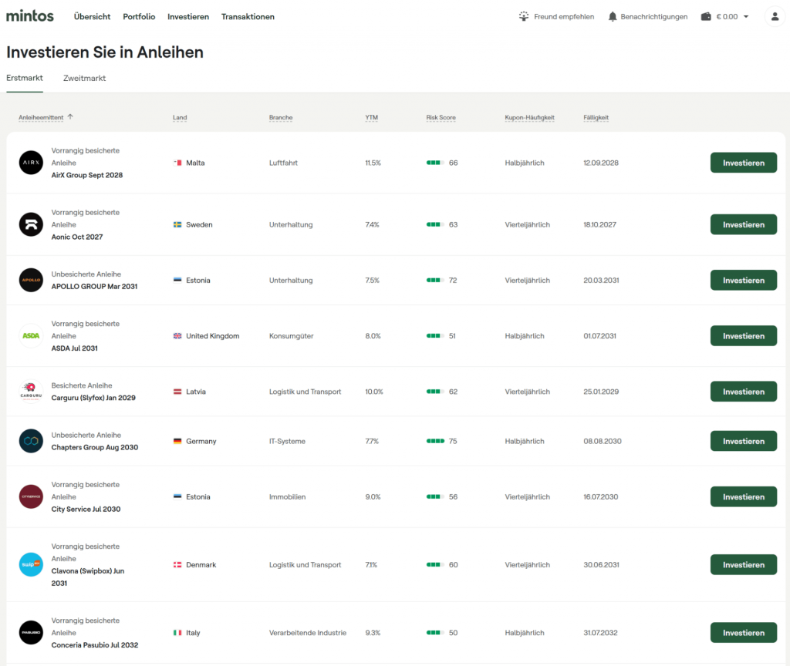This screenshot has height=666, width=790.
Task: Click the Malta flag icon
Action: pyautogui.click(x=177, y=163)
